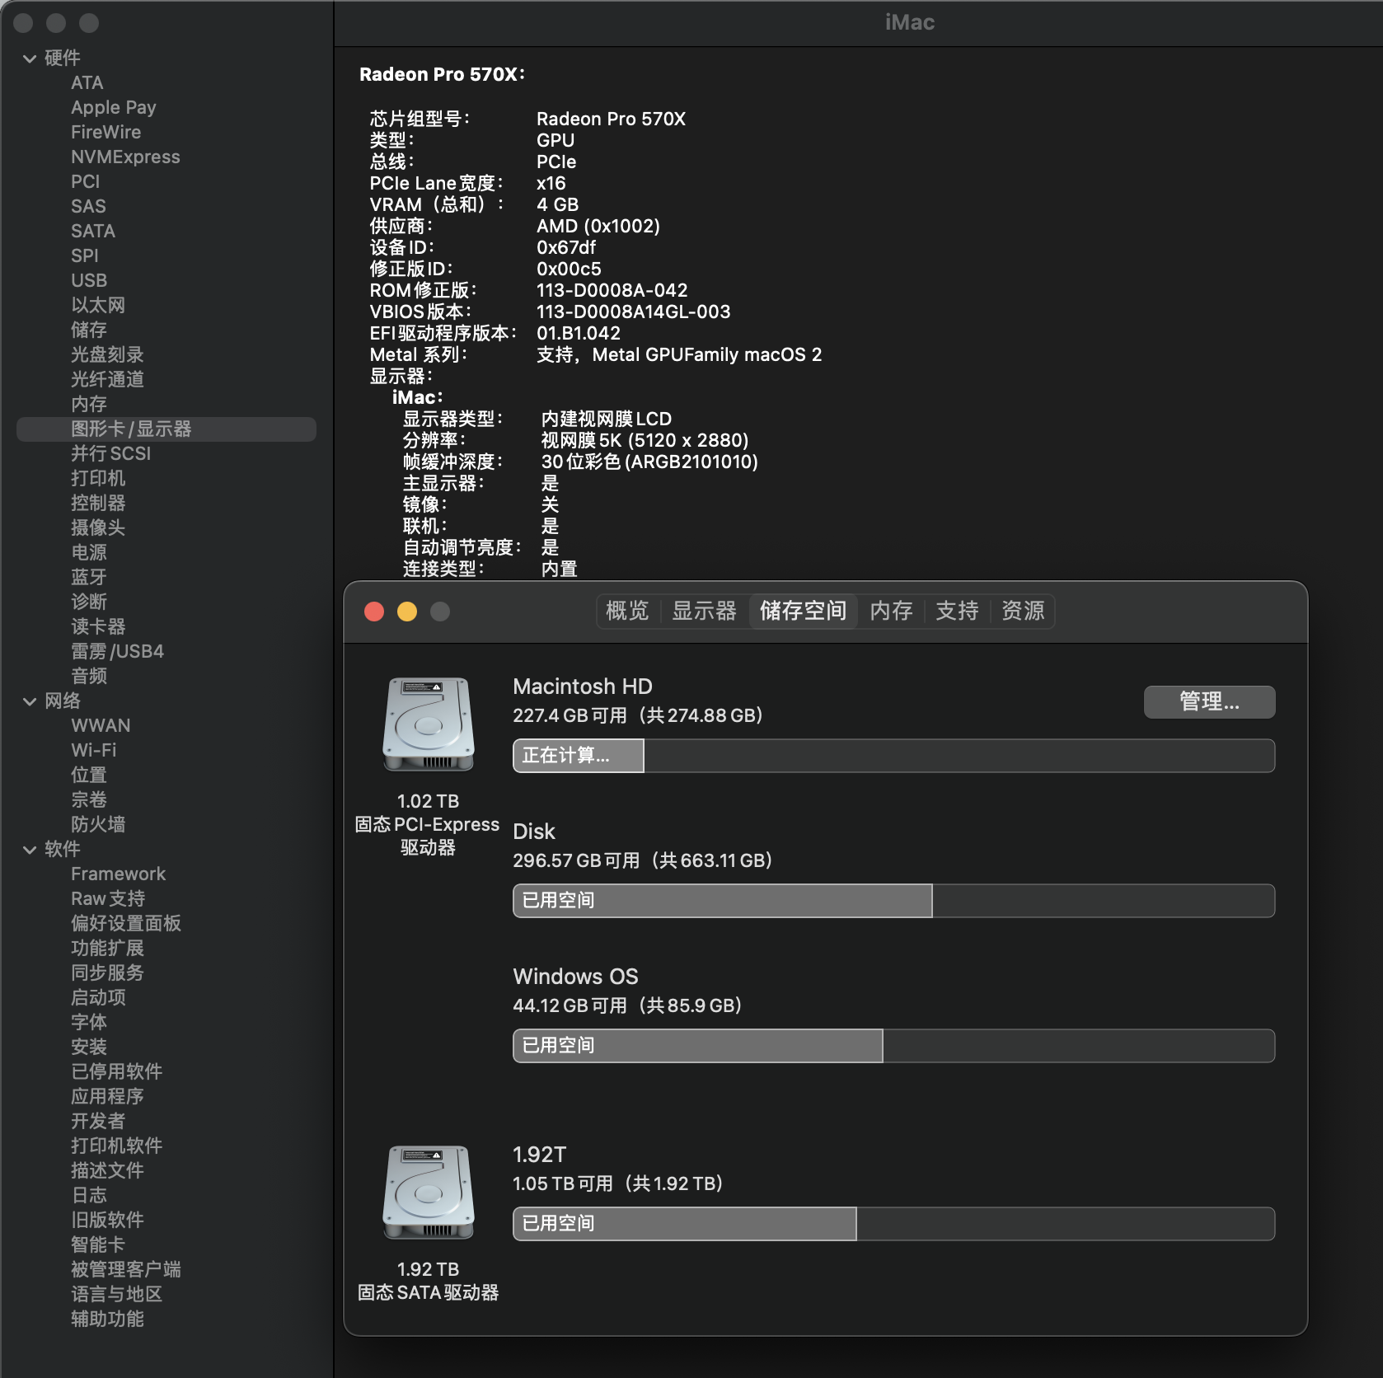Select Framework under 软件

pyautogui.click(x=119, y=874)
